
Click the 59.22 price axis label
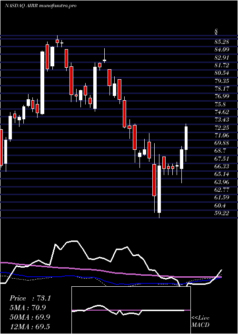click(x=222, y=213)
